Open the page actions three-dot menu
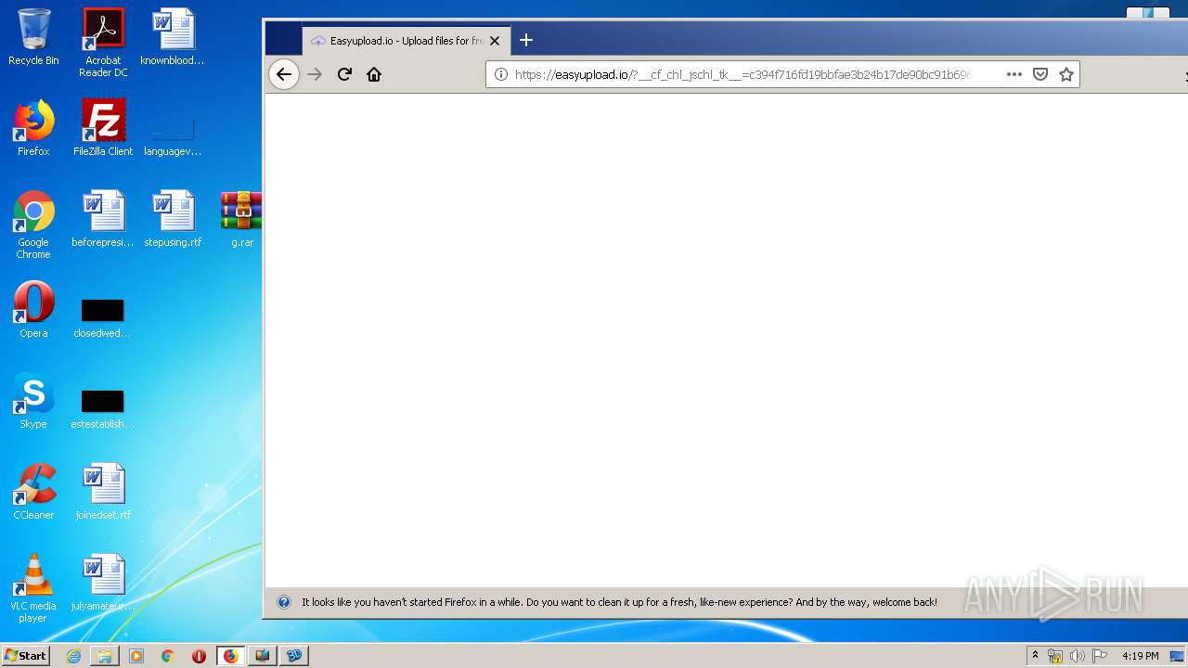 click(1014, 74)
